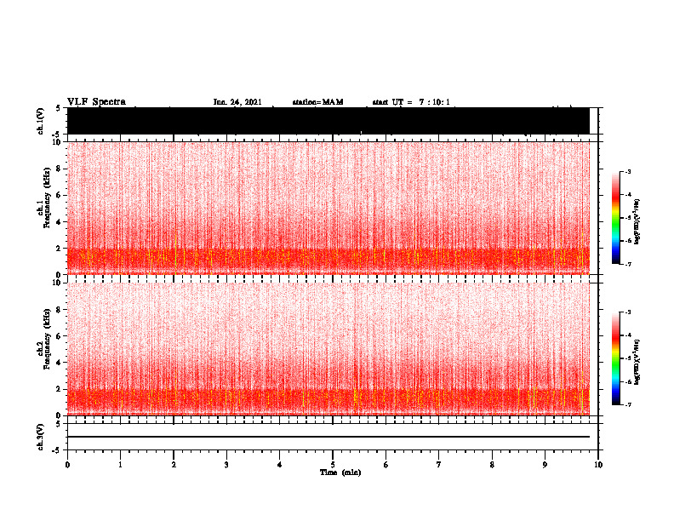This screenshot has height=521, width=674.
Task: Click the "Time (min)" x-axis label
Action: [340, 472]
